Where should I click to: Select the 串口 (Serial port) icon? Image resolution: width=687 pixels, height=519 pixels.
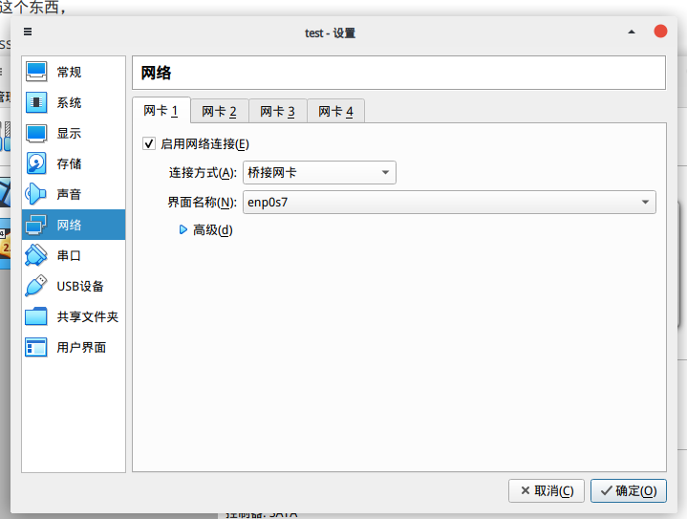pyautogui.click(x=36, y=255)
